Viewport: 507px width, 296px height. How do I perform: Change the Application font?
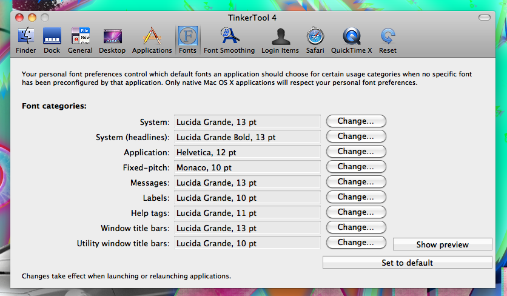356,152
